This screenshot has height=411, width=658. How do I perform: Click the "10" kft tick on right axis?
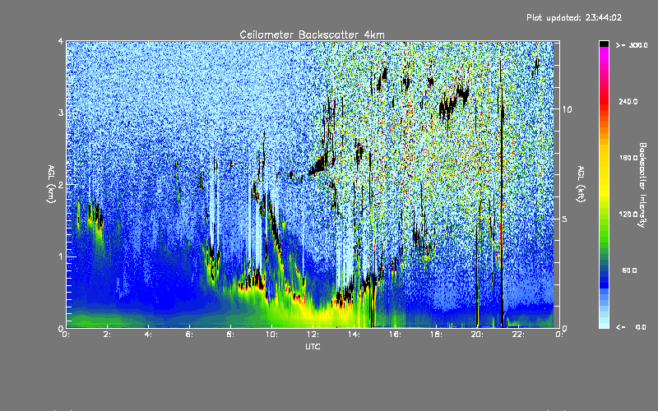567,109
